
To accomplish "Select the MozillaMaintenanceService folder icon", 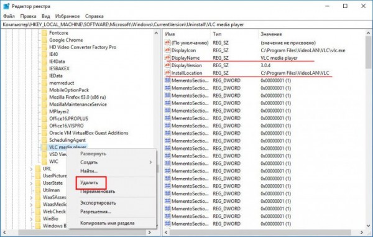I will click(x=44, y=105).
